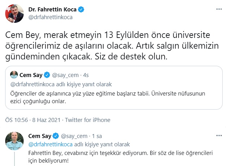Open more options on Cem Say's reply
Screen dimensions: 226x166
[x=219, y=136]
